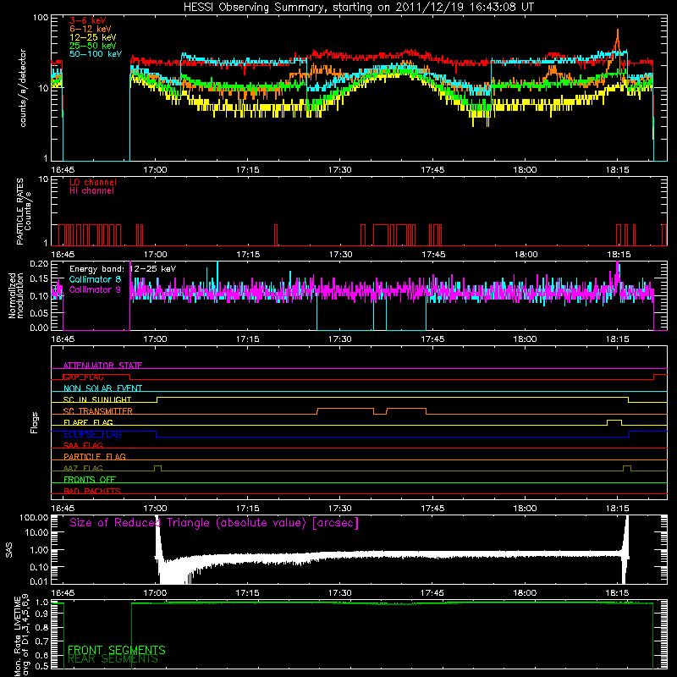The width and height of the screenshot is (677, 677).
Task: Click the PARTICLE RATES axis label
Action: point(19,212)
